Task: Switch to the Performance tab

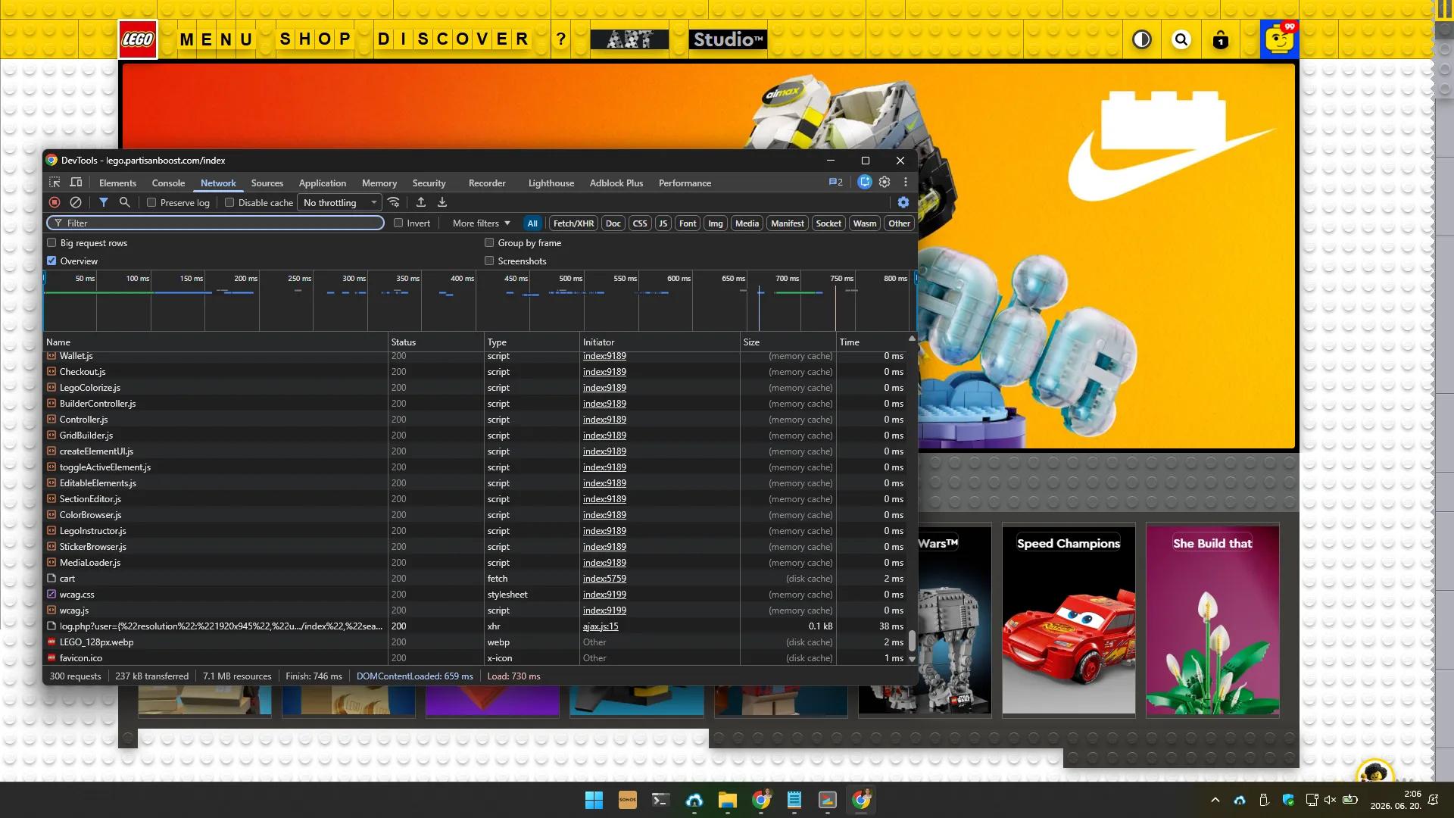Action: (685, 183)
